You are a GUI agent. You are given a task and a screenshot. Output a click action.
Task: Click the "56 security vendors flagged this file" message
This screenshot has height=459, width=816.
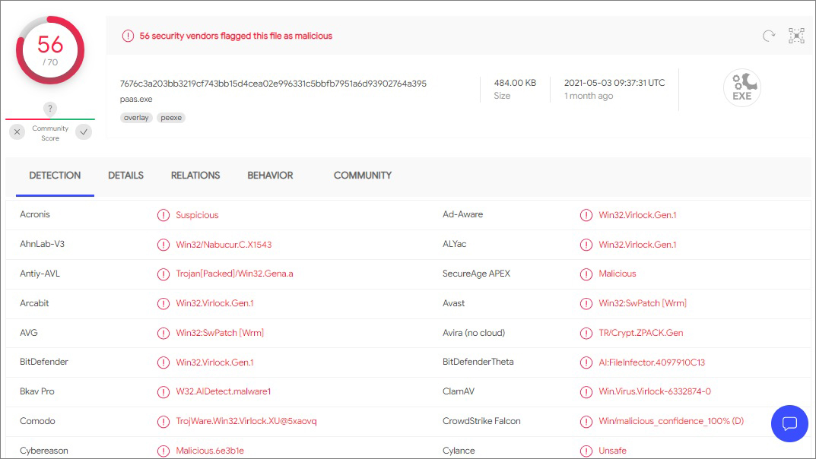[x=236, y=36]
